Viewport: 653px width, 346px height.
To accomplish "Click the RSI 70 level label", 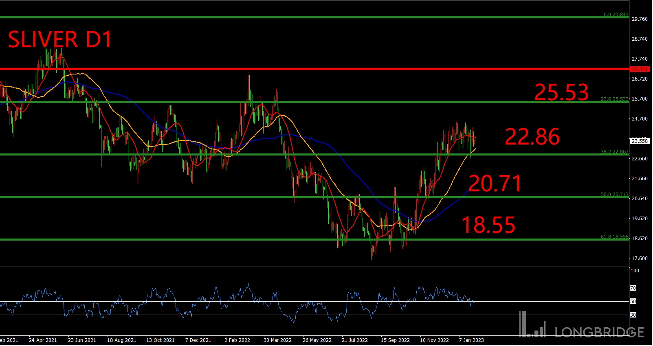I will [x=633, y=288].
